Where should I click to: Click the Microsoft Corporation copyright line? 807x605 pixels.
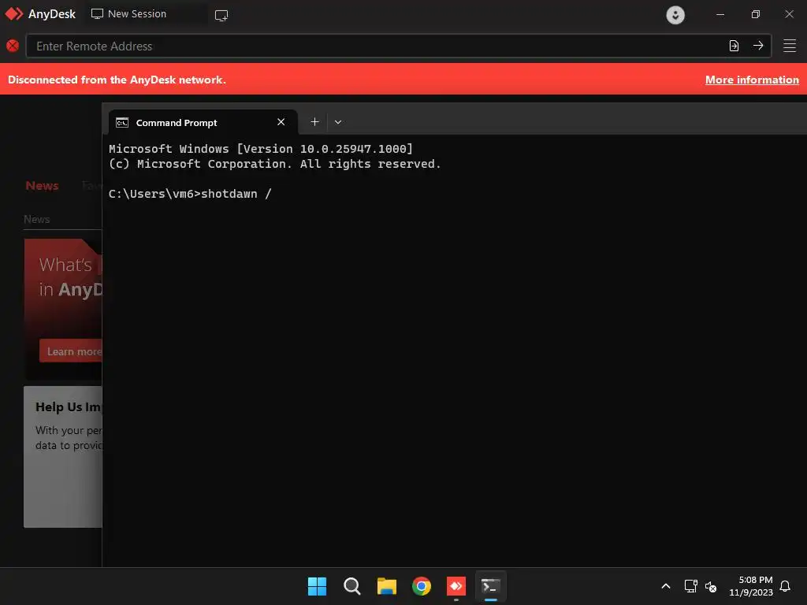pyautogui.click(x=274, y=164)
